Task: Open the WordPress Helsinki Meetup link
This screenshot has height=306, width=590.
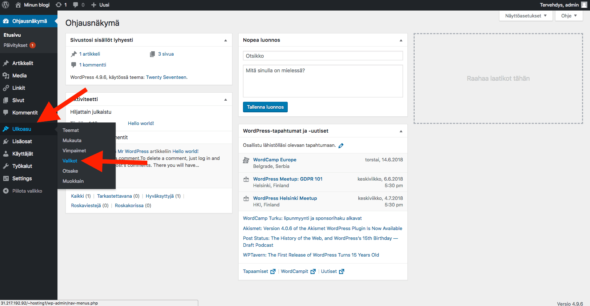Action: click(285, 198)
